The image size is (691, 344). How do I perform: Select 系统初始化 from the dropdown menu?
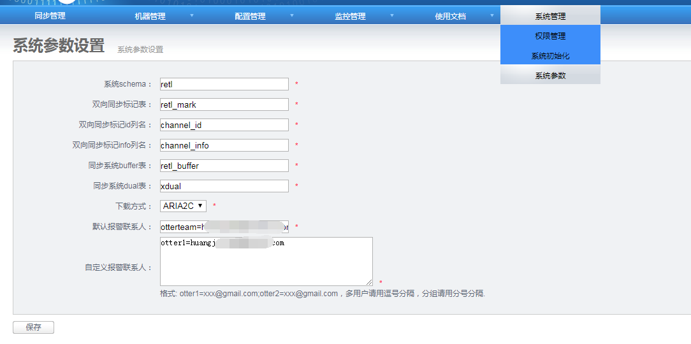550,56
